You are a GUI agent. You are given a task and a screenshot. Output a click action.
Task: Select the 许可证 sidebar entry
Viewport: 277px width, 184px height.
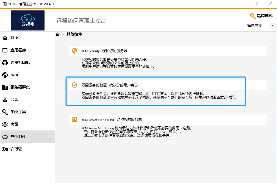coord(28,149)
